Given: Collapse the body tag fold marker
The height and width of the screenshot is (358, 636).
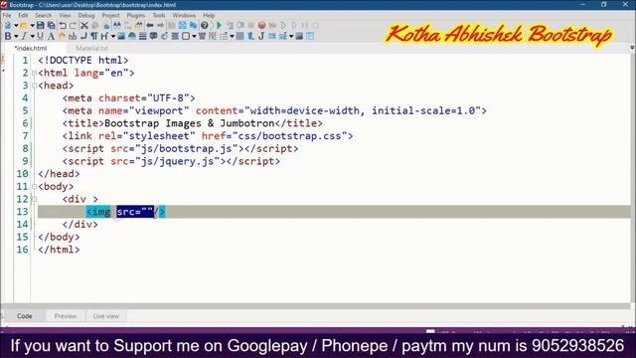Looking at the screenshot, I should 35,187.
